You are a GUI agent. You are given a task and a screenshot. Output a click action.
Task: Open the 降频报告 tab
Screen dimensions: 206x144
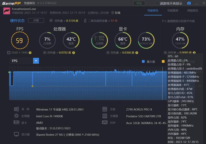193,11
